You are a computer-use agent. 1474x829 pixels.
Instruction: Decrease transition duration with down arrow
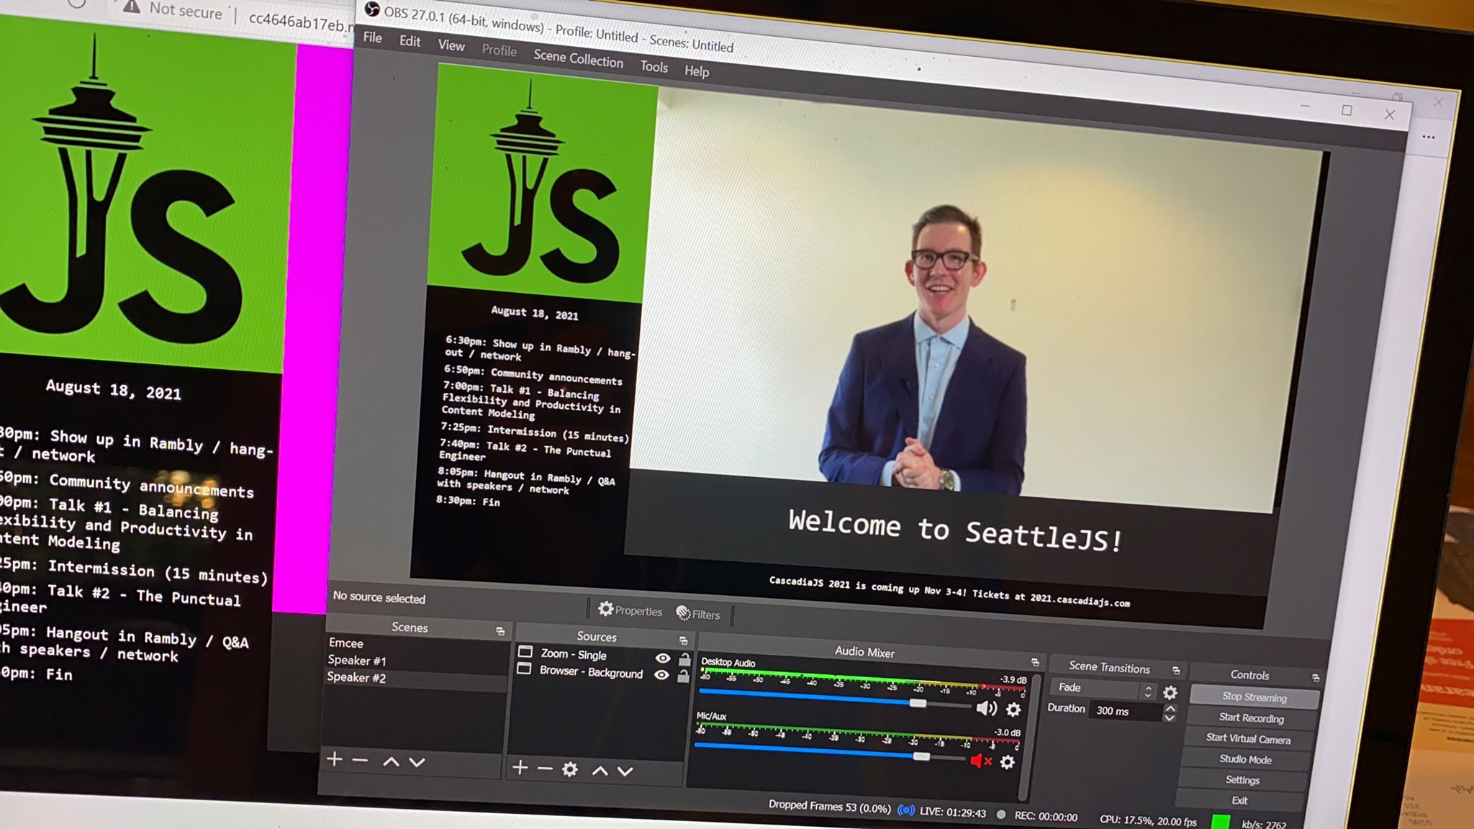click(1170, 717)
